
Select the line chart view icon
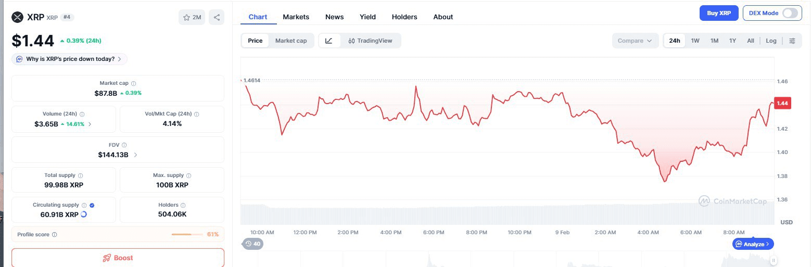tap(329, 41)
